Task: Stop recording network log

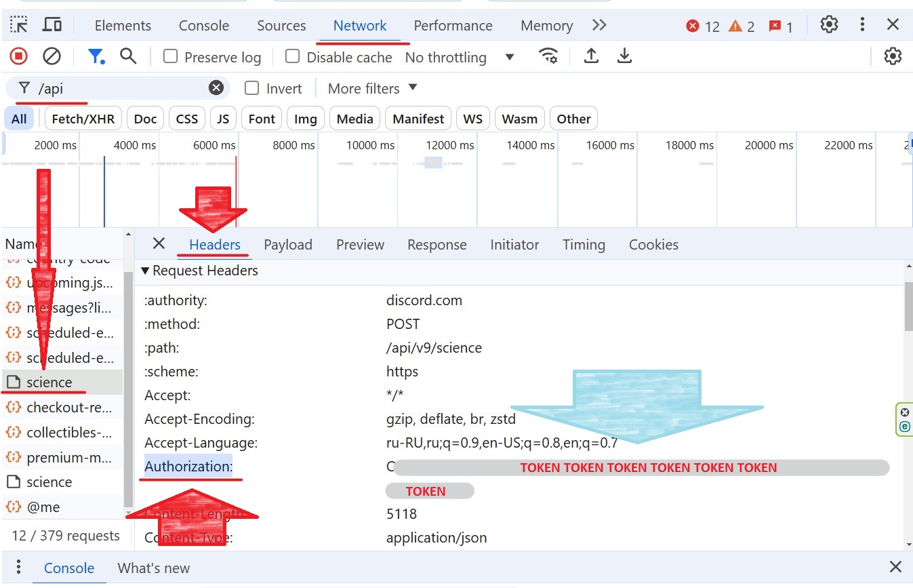Action: 18,56
